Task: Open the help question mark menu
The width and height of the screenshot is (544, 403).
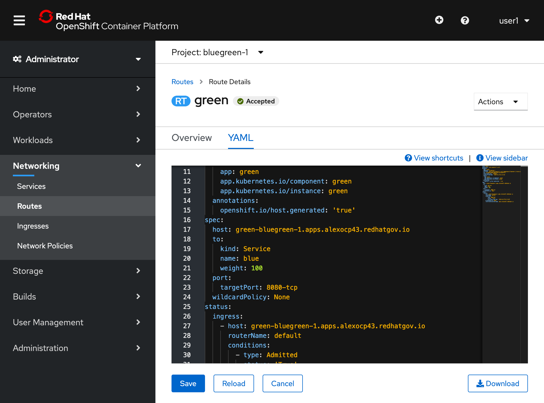Action: (x=465, y=20)
